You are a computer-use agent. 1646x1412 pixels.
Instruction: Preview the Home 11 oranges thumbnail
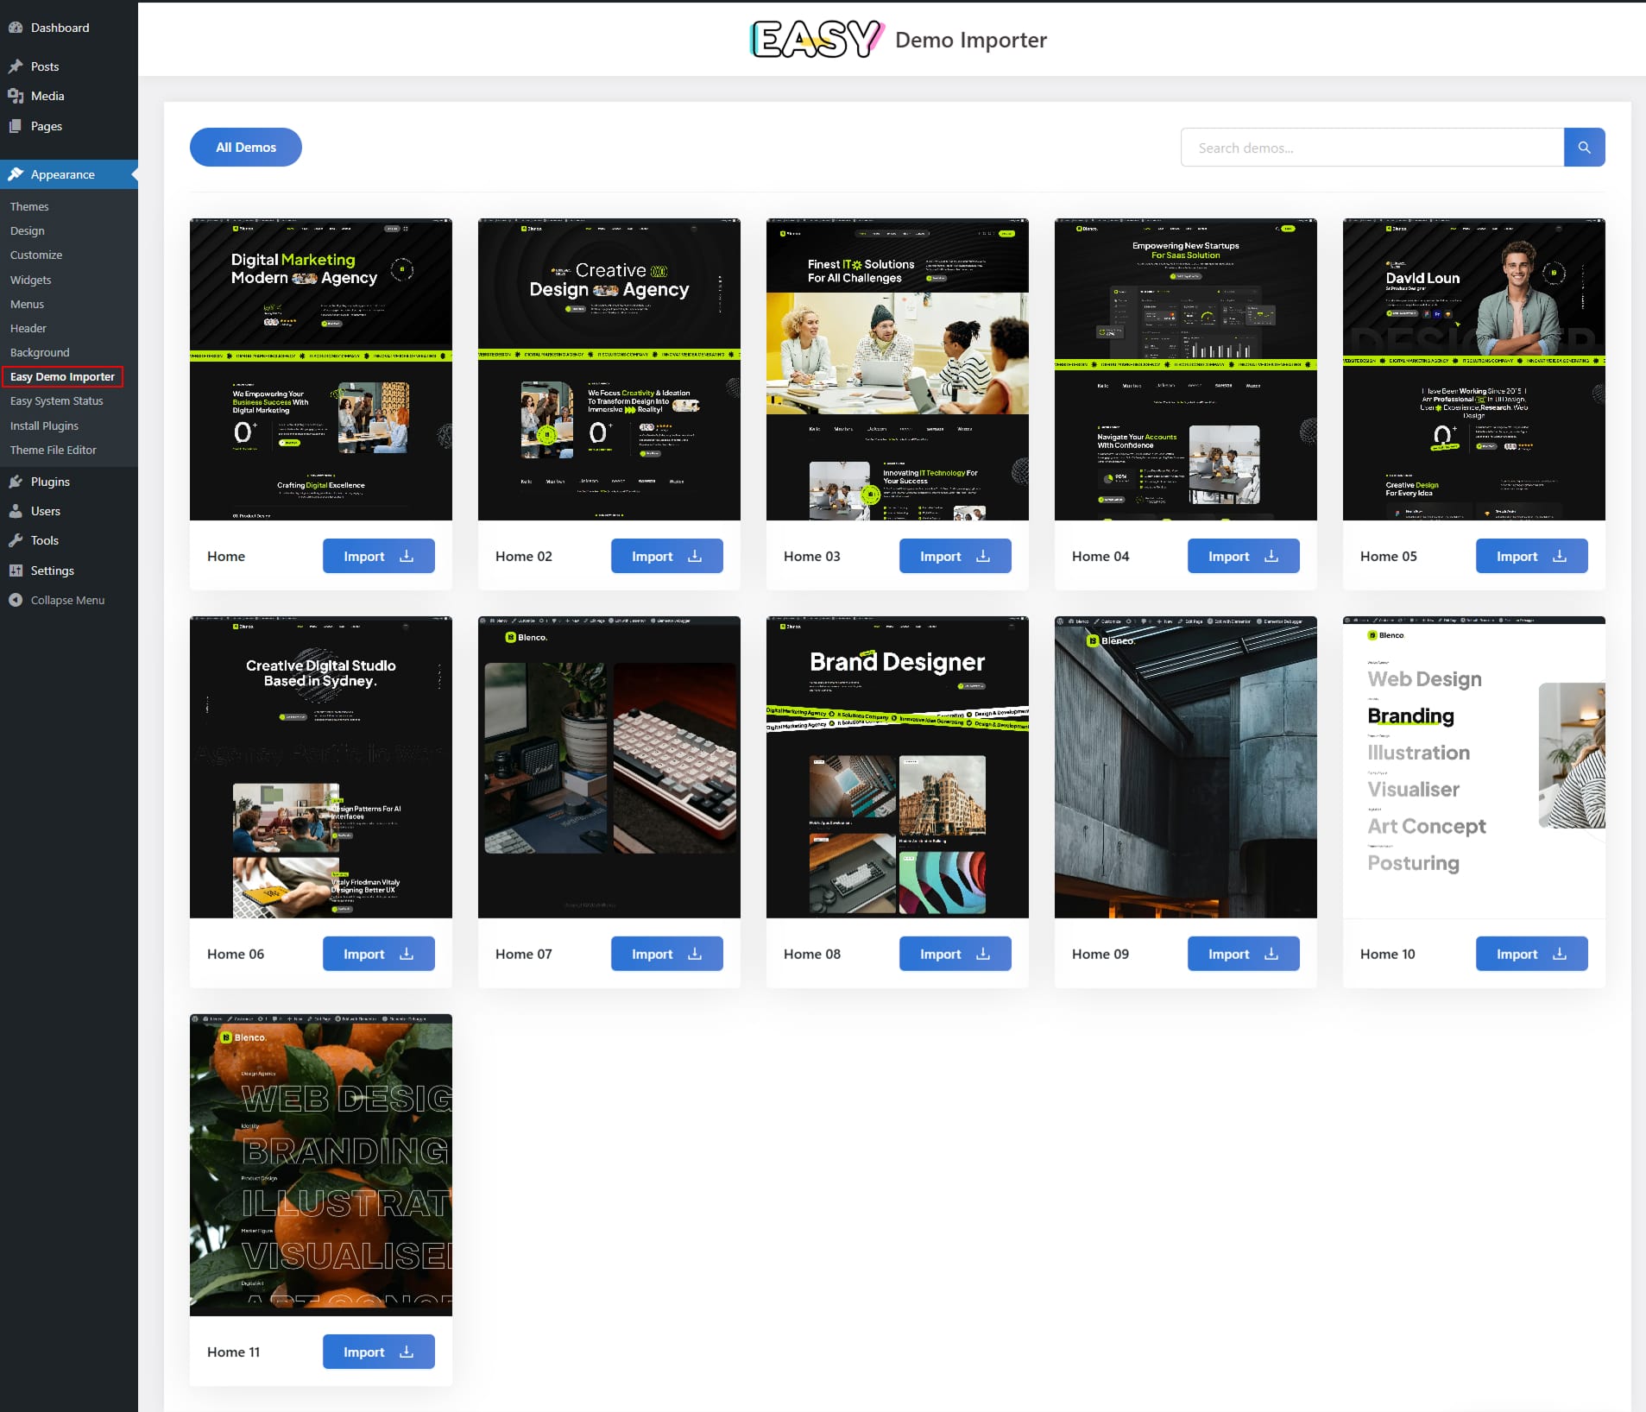321,1165
